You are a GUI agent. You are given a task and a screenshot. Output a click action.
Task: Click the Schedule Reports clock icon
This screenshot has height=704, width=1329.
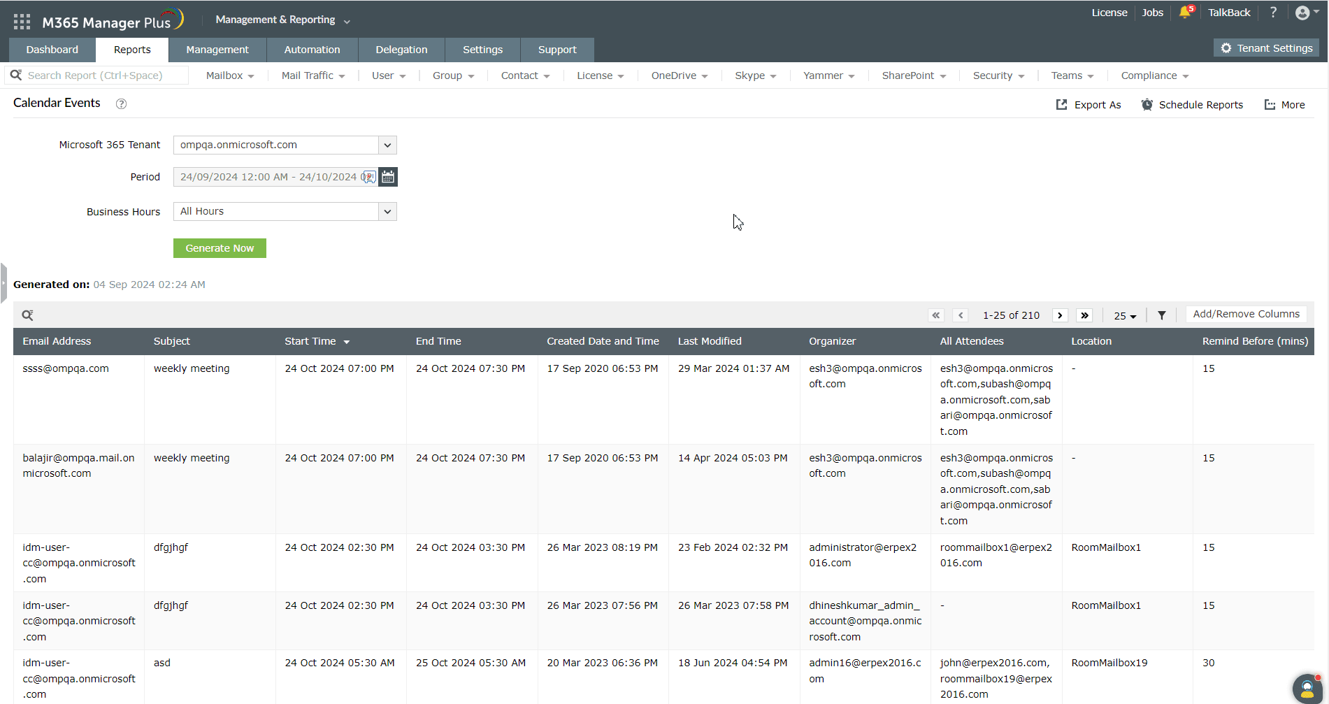[x=1147, y=105]
